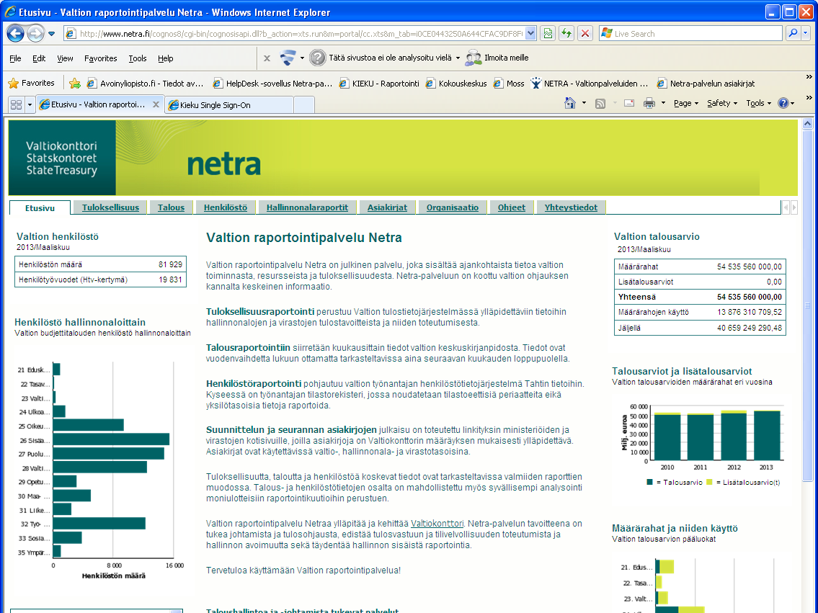Open the recent pages dropdown arrow

[x=52, y=34]
